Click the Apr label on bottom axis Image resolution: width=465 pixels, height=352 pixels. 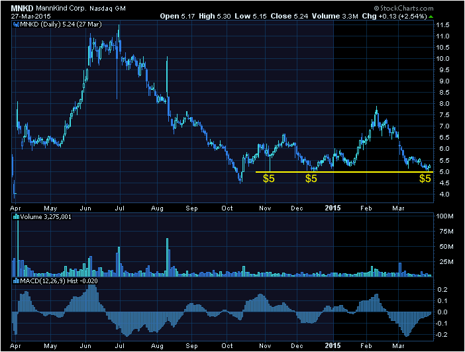(15, 346)
